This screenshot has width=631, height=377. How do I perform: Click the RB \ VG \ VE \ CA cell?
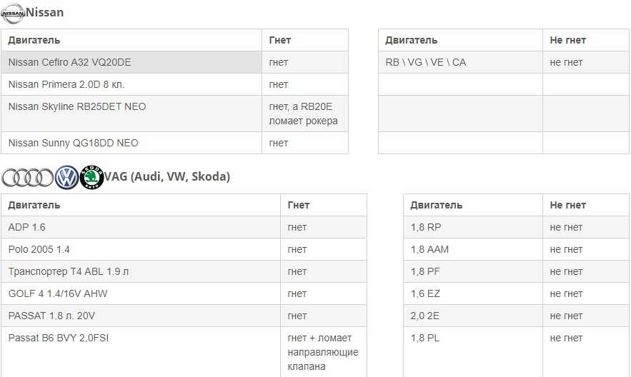[x=460, y=62]
